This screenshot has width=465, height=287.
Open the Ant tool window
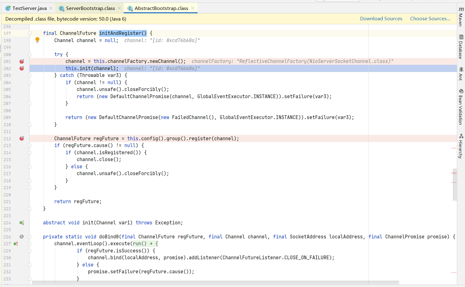(x=461, y=74)
